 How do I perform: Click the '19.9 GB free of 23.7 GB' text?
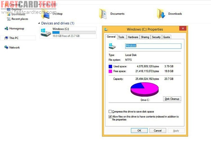click(66, 36)
